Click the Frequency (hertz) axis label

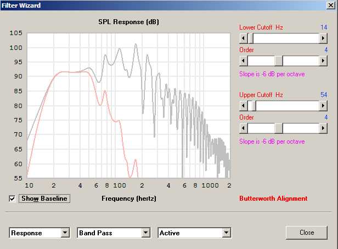(x=129, y=199)
